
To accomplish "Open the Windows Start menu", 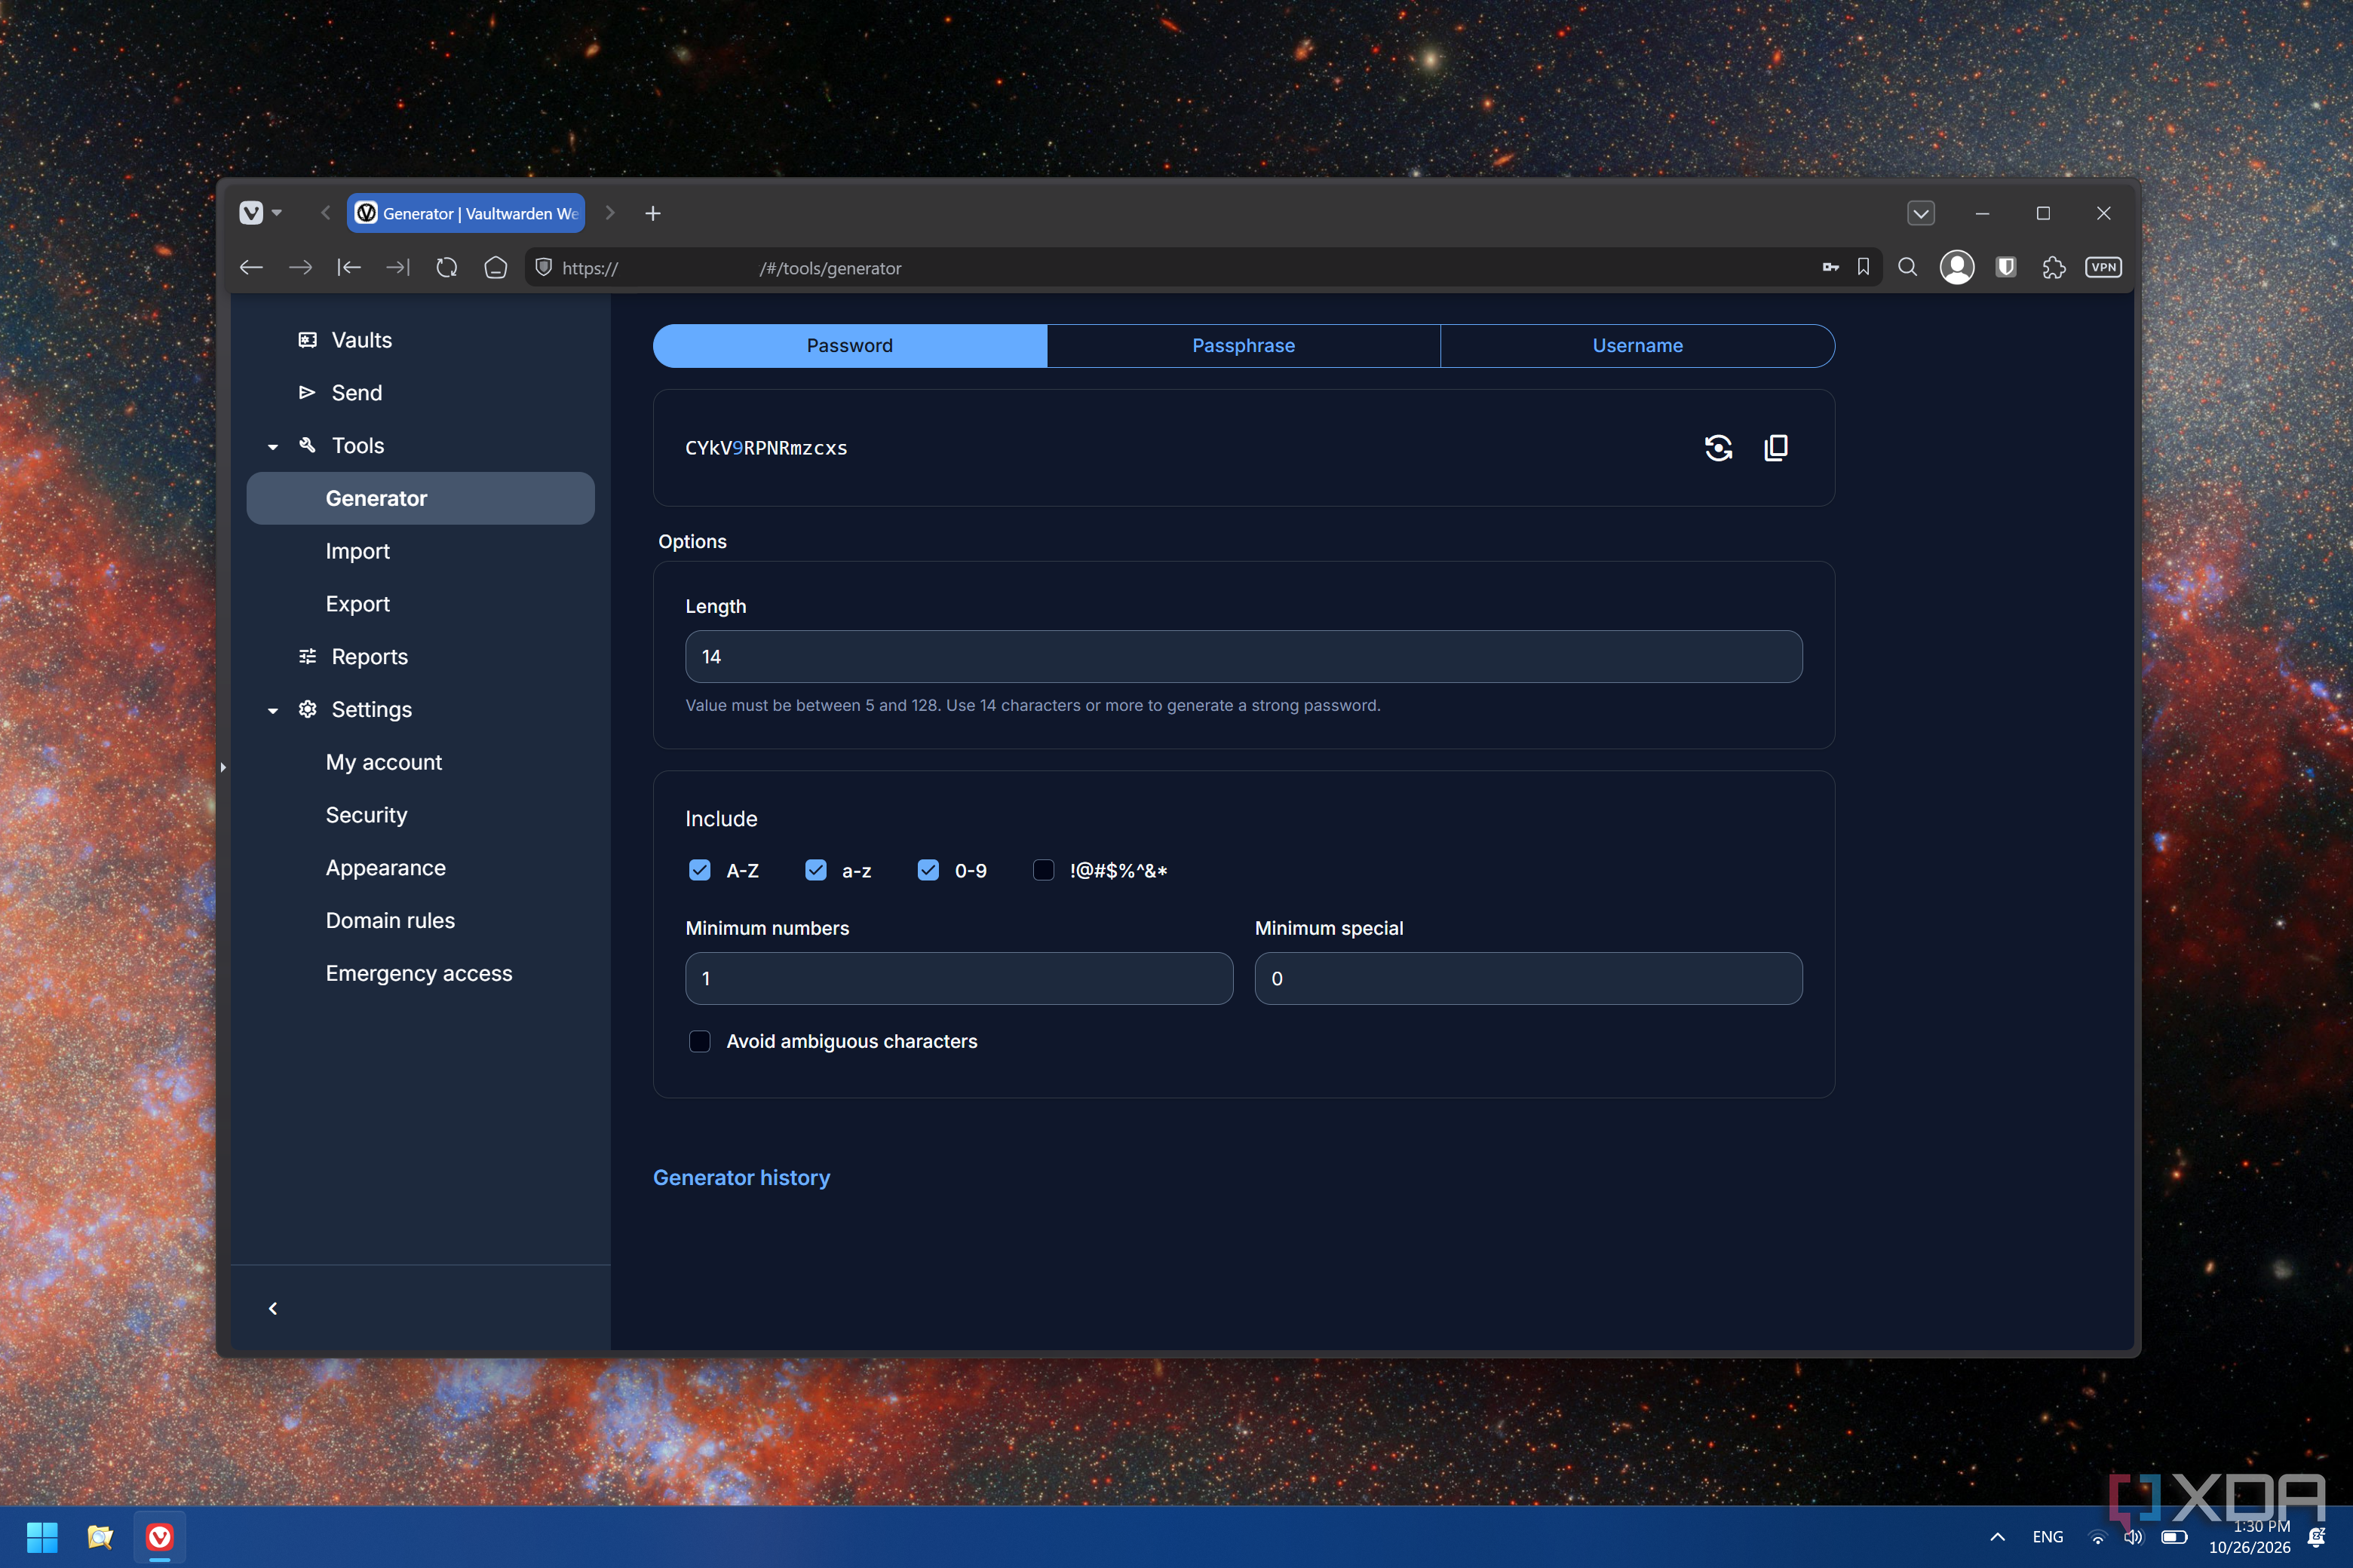I will click(42, 1537).
